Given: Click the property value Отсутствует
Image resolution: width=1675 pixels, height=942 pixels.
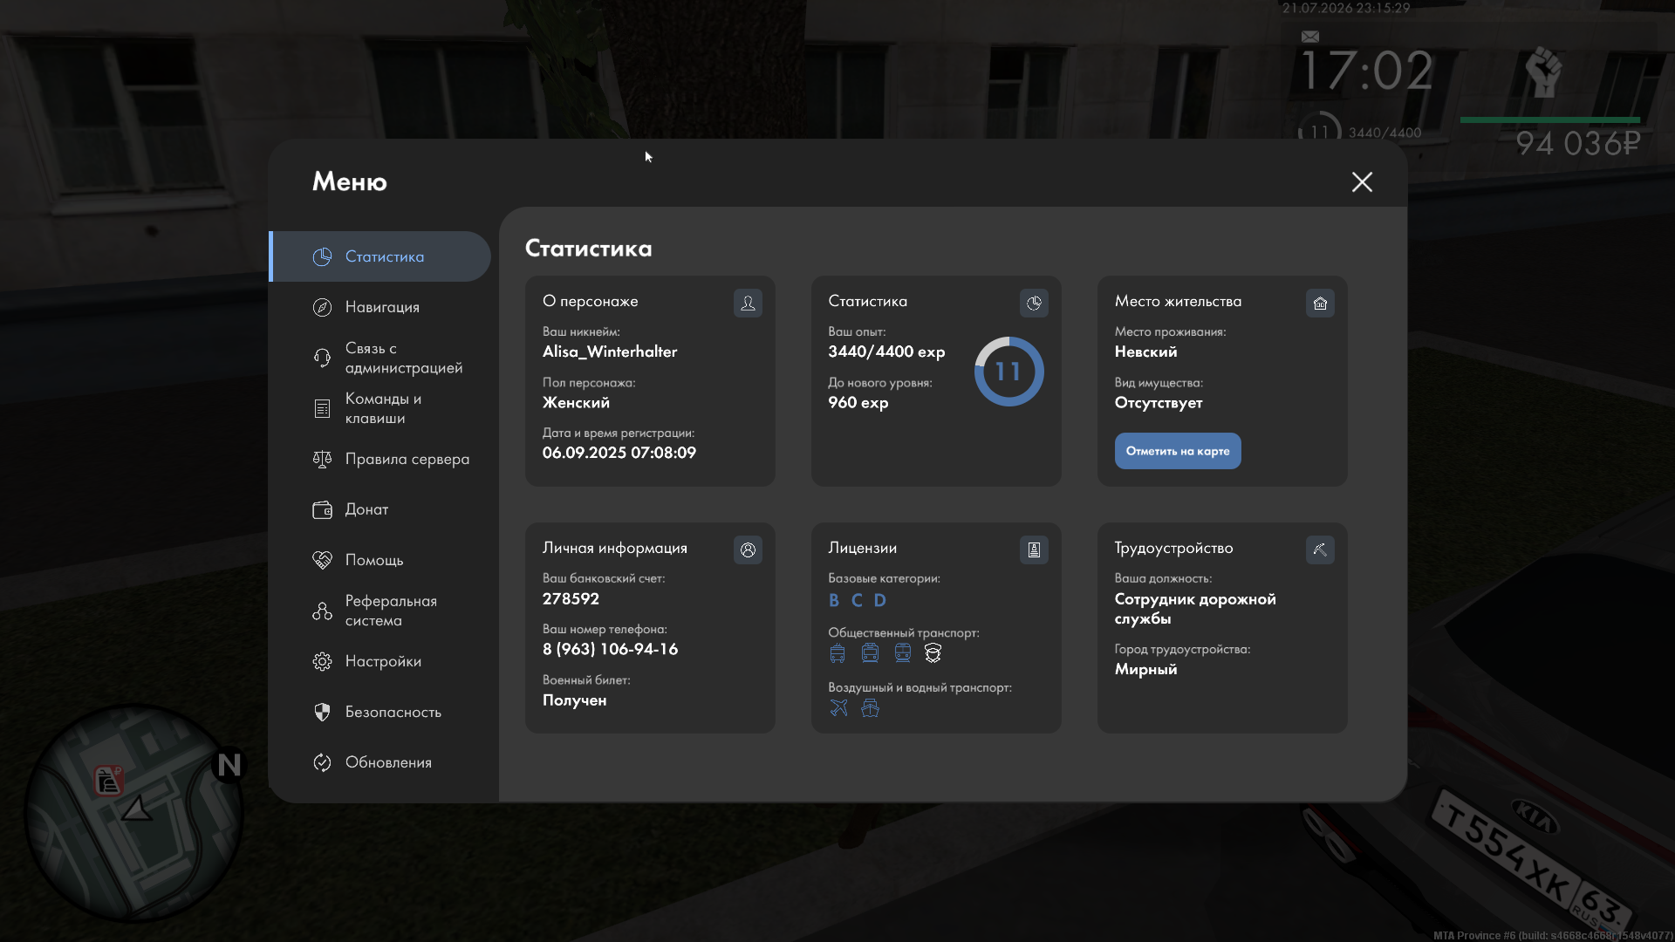Looking at the screenshot, I should pos(1159,402).
